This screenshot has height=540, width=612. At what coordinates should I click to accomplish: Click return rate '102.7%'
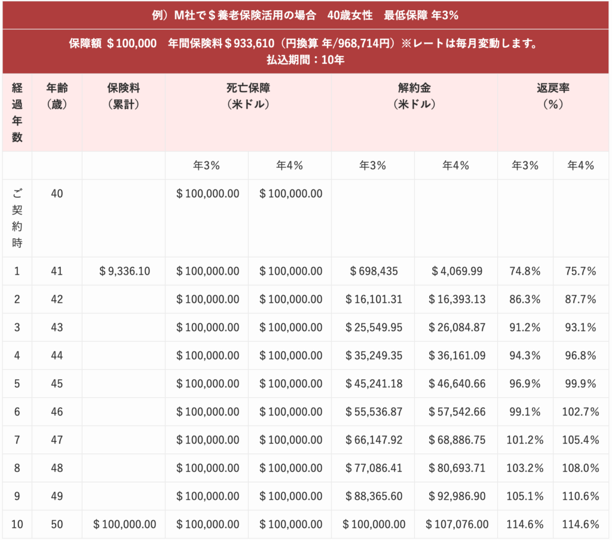click(581, 412)
